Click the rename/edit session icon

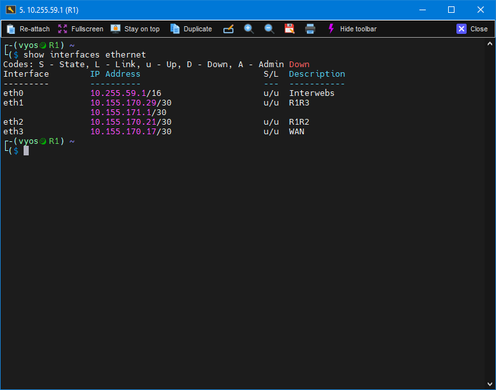229,29
